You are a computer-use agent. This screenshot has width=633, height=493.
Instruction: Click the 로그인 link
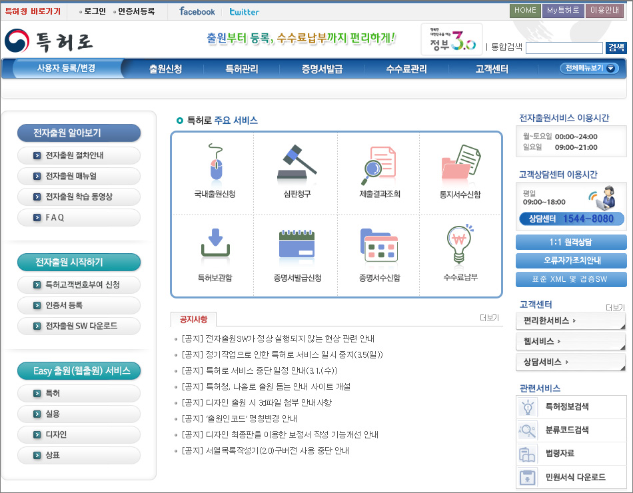click(x=95, y=11)
